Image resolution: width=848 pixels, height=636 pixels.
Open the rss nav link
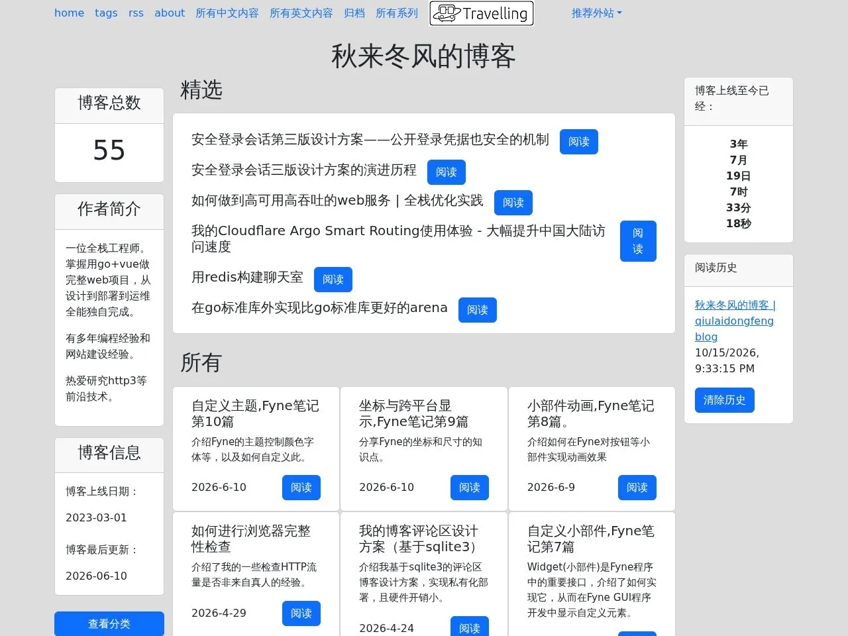coord(136,13)
